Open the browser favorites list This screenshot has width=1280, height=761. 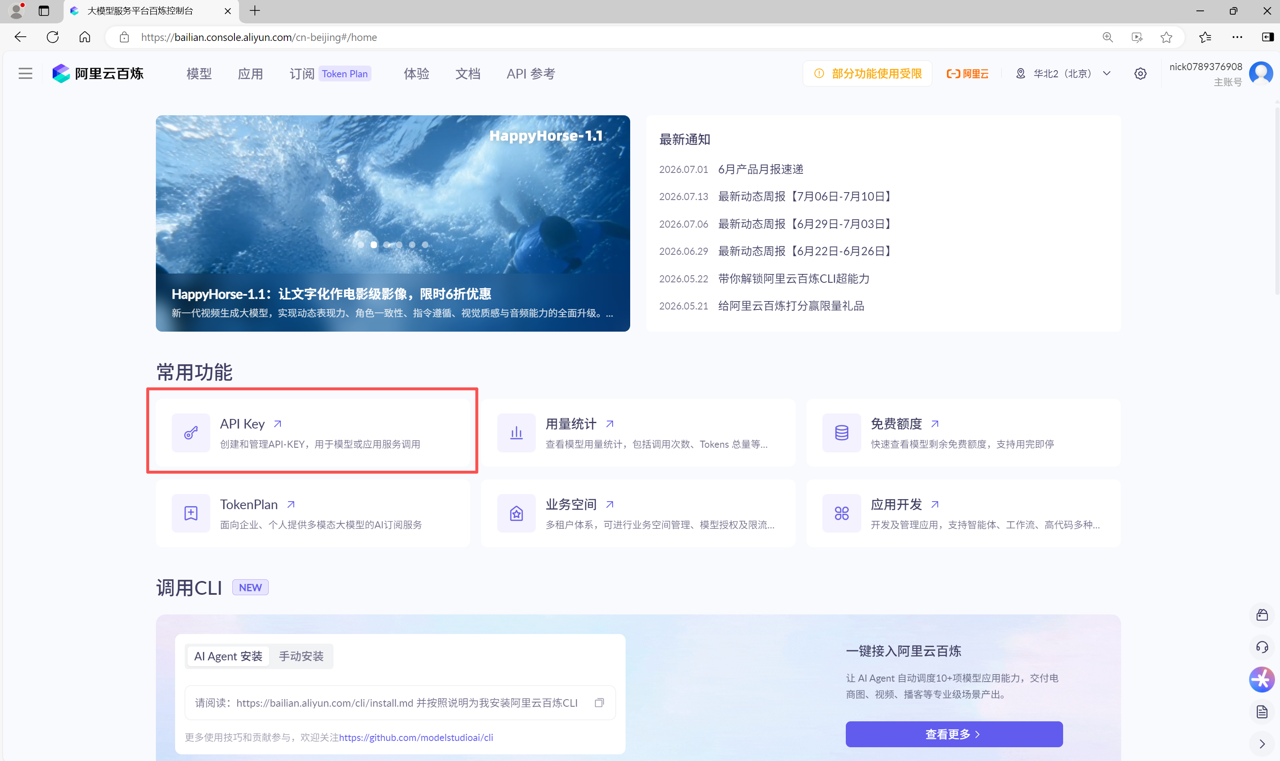pos(1205,37)
